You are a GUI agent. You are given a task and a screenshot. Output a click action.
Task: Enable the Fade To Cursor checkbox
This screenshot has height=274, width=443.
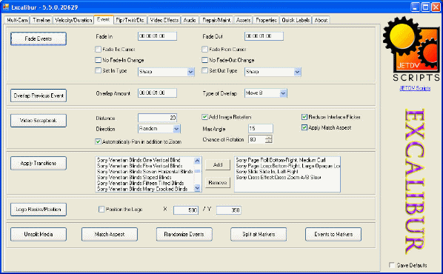(x=98, y=50)
